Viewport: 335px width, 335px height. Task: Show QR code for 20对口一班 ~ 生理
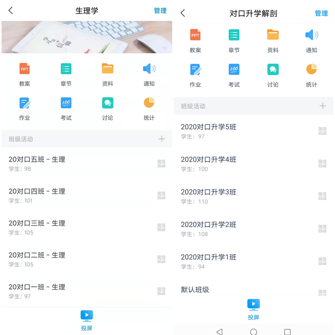pos(161,291)
